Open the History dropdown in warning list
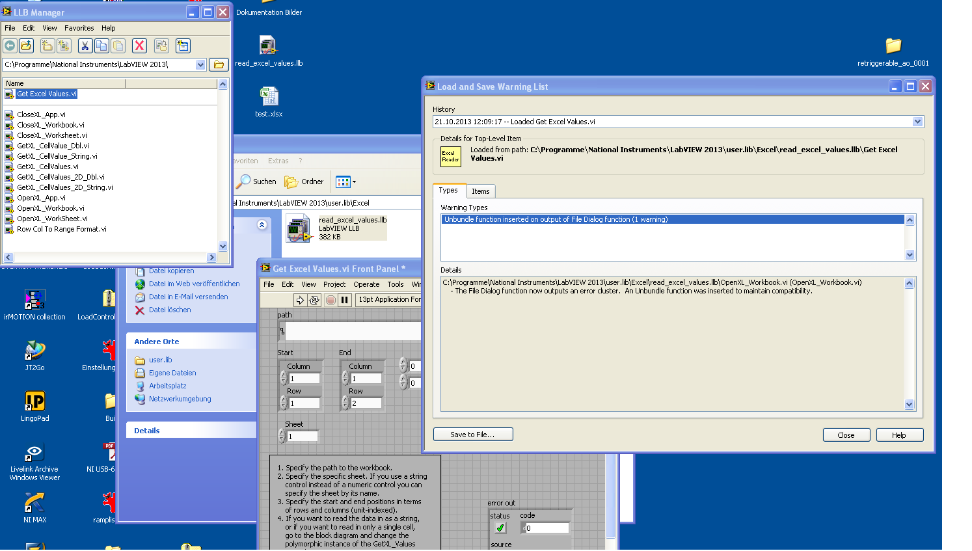The width and height of the screenshot is (972, 551). point(917,122)
